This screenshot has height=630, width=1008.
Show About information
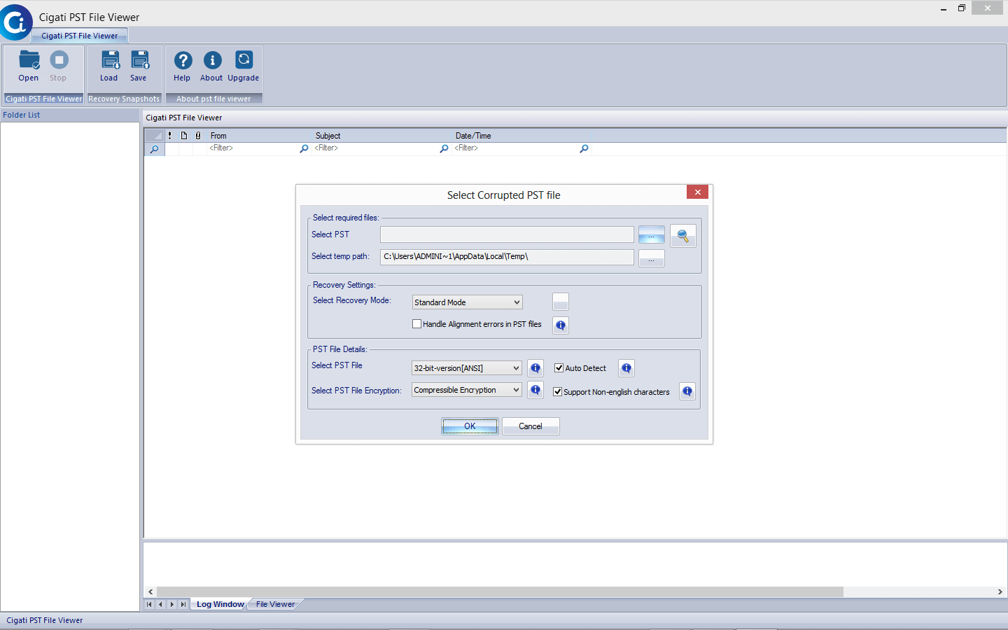[212, 66]
